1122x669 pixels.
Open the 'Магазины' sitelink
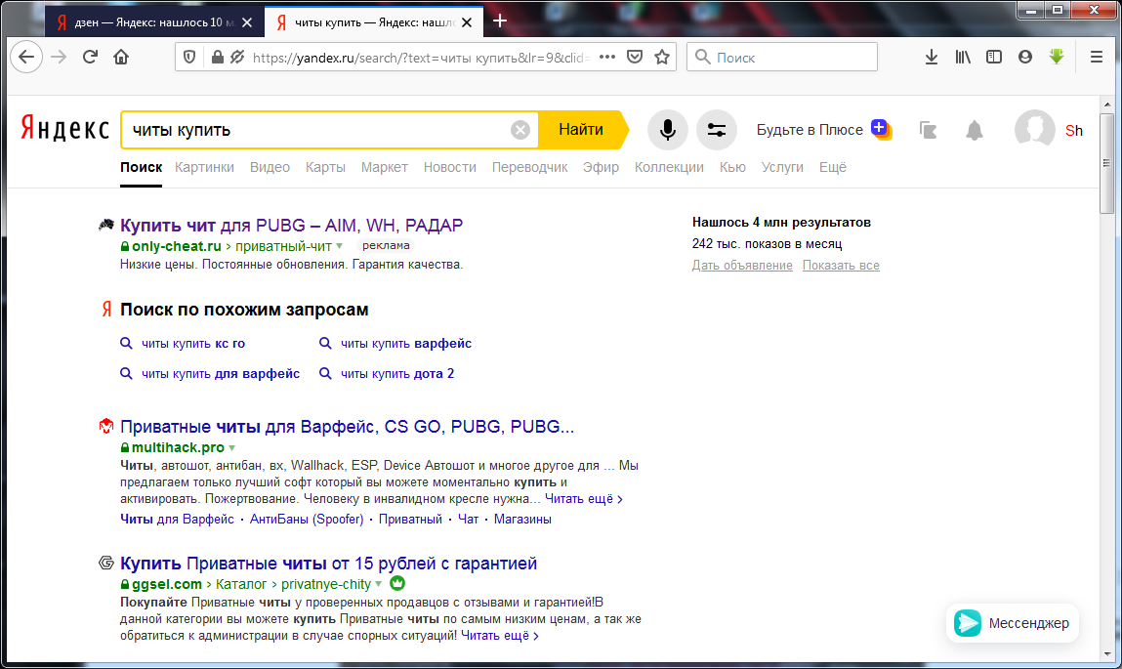pos(522,519)
